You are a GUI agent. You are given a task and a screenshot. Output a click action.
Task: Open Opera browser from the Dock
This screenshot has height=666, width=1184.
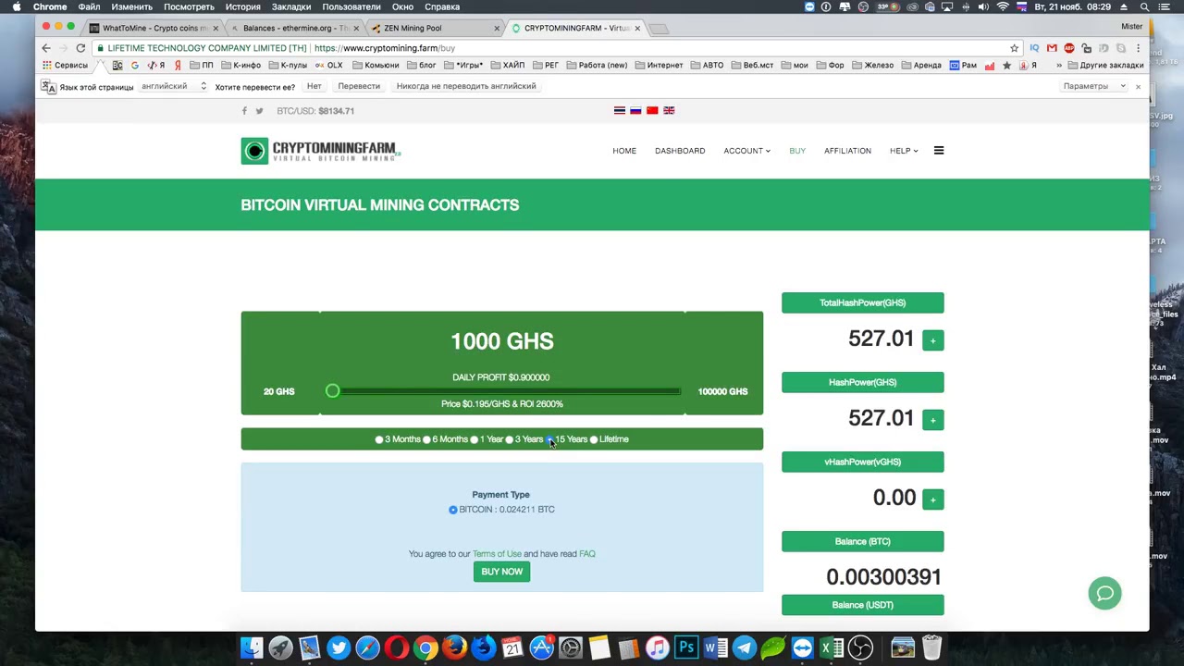click(397, 647)
